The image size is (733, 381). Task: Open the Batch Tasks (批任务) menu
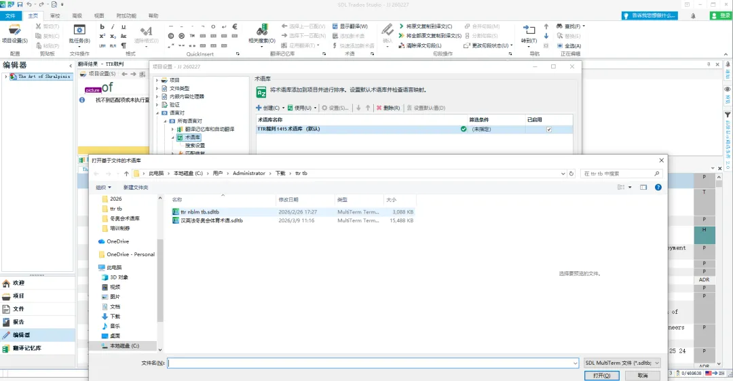79,34
